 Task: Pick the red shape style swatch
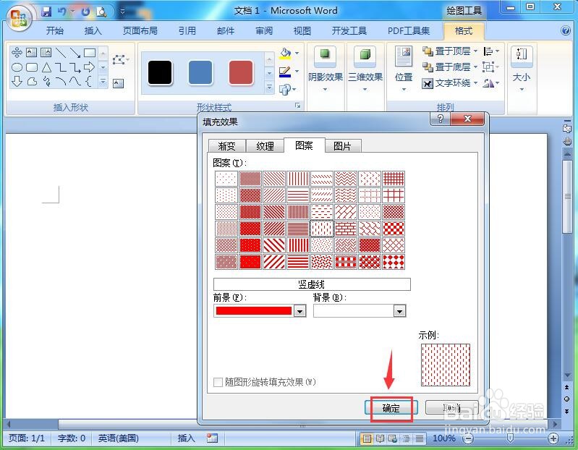click(x=241, y=72)
